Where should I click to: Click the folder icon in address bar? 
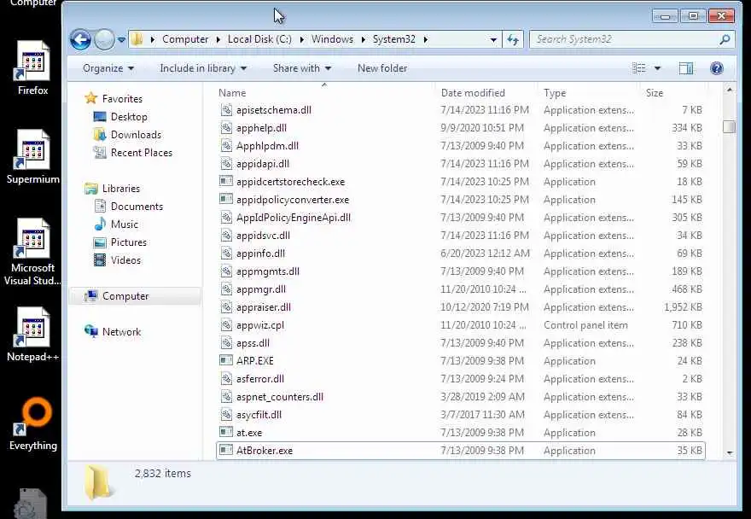click(137, 39)
